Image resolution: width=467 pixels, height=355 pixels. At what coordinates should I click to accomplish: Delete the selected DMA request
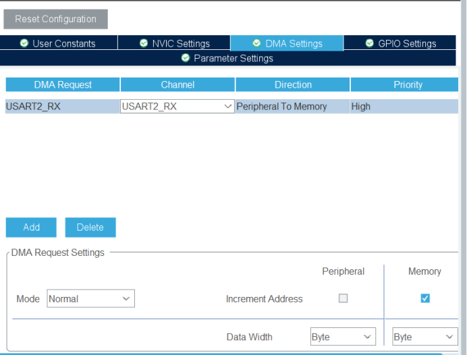90,227
